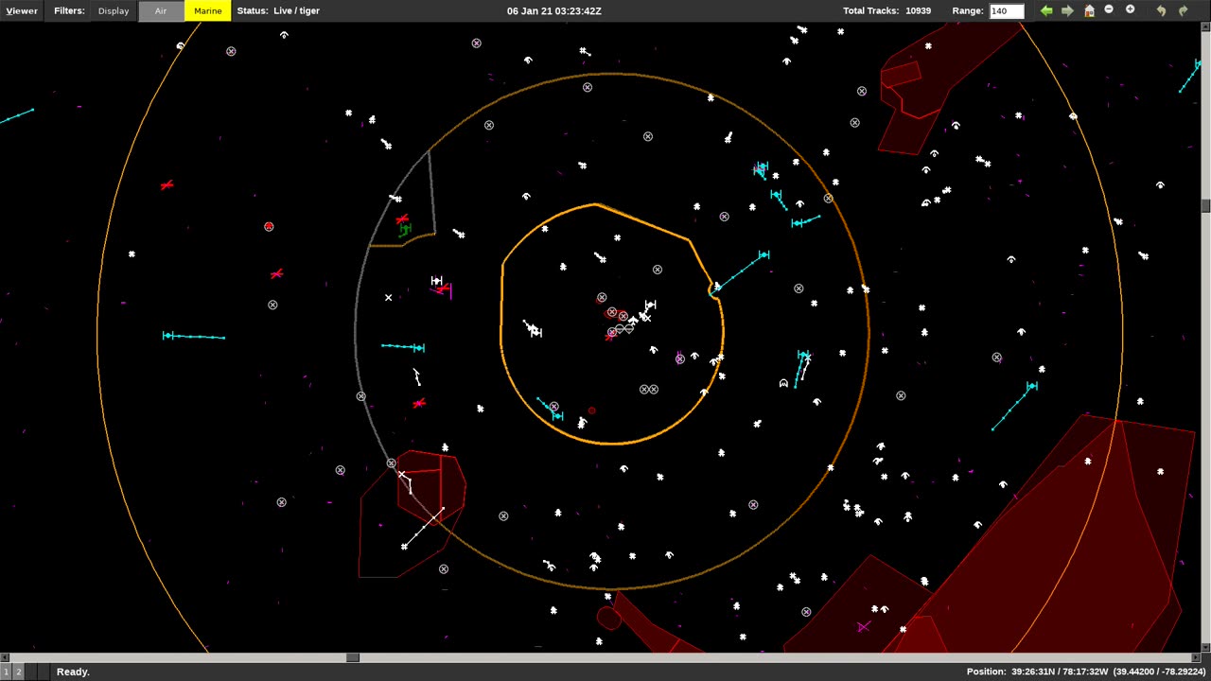The height and width of the screenshot is (681, 1211).
Task: Toggle the yellow Marine filter
Action: pyautogui.click(x=207, y=10)
